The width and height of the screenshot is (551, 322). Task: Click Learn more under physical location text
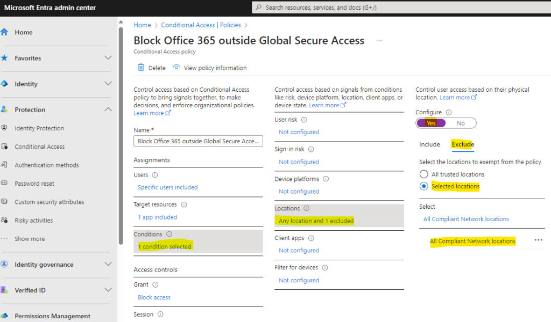[458, 98]
